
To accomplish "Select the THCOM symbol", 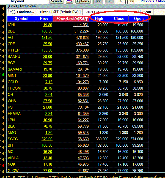I will pos(14,88).
